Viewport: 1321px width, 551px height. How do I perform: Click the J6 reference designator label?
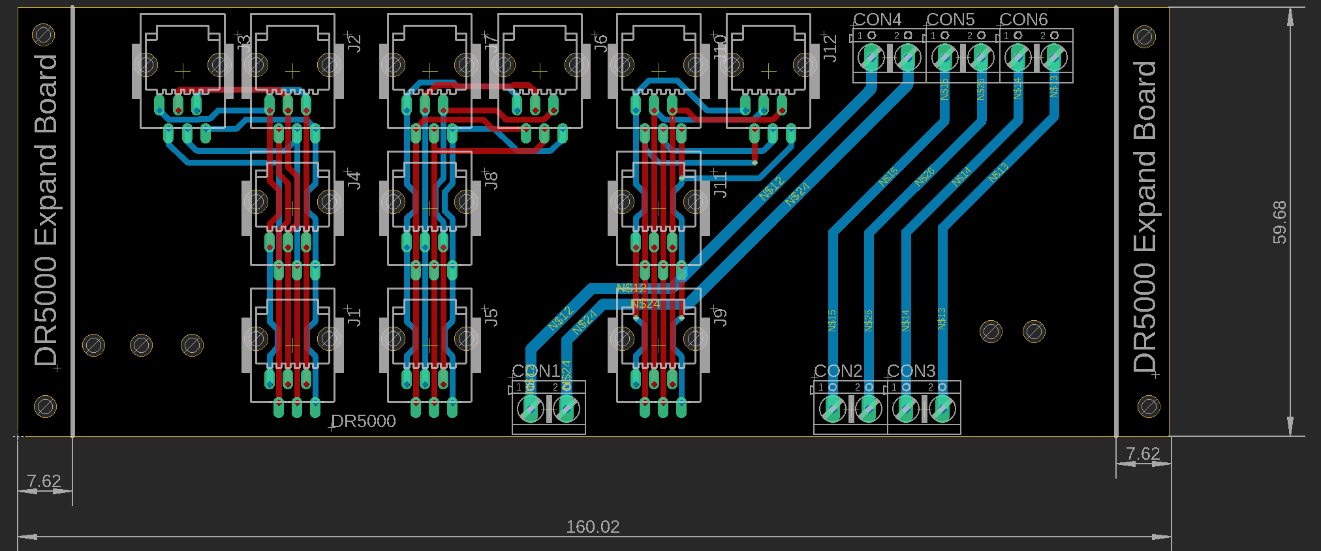[600, 43]
